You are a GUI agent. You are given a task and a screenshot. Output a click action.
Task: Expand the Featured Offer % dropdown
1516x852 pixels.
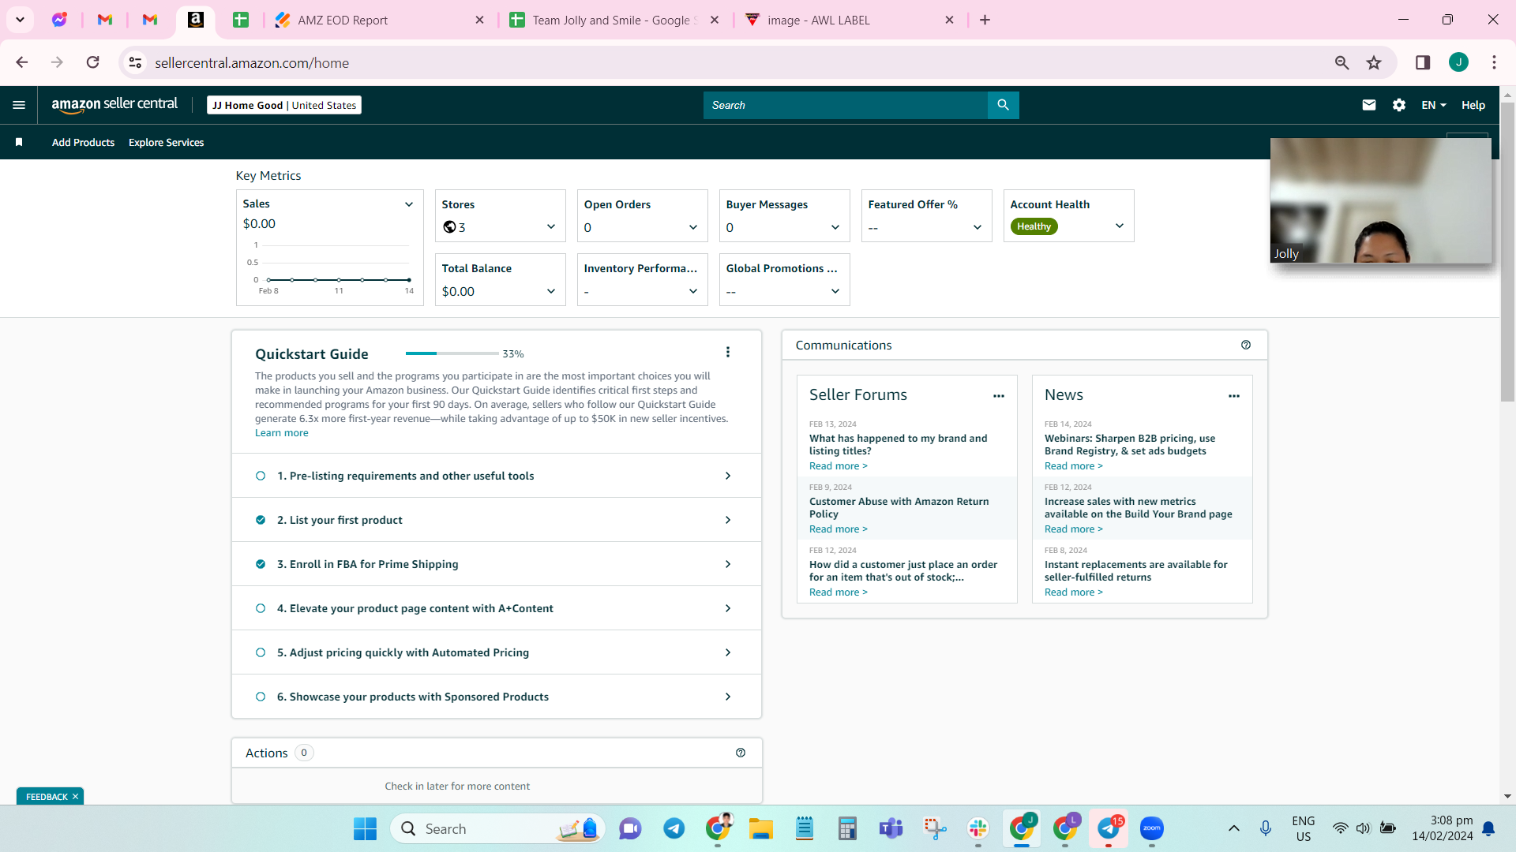(978, 227)
